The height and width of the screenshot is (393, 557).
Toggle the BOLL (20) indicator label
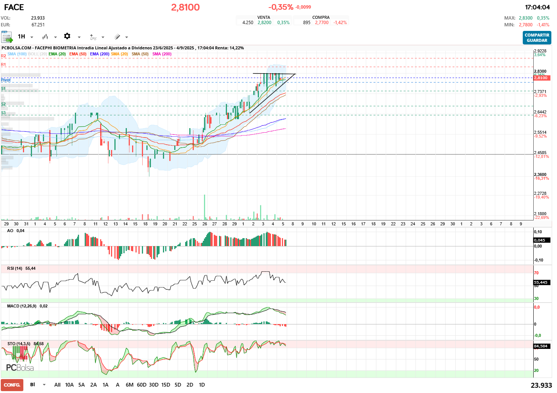point(38,54)
